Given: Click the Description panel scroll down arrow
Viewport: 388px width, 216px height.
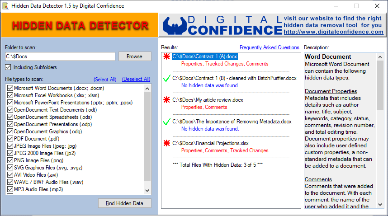Looking at the screenshot, I should point(380,205).
